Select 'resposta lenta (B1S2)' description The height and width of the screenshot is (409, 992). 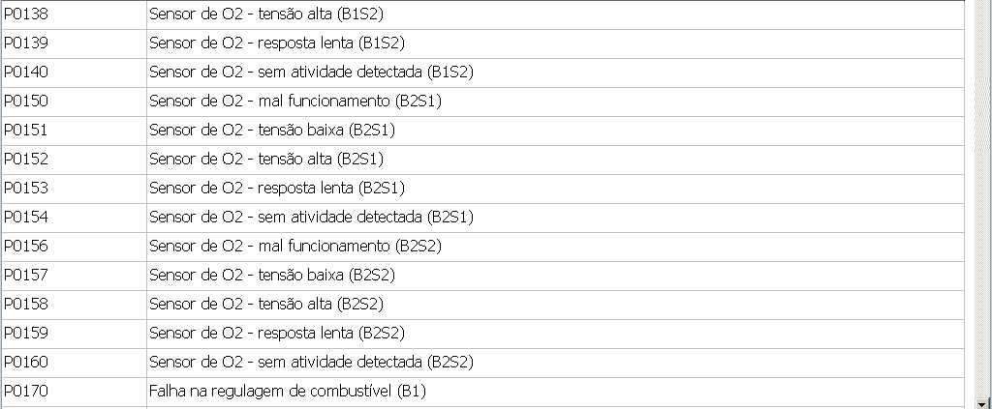click(276, 44)
